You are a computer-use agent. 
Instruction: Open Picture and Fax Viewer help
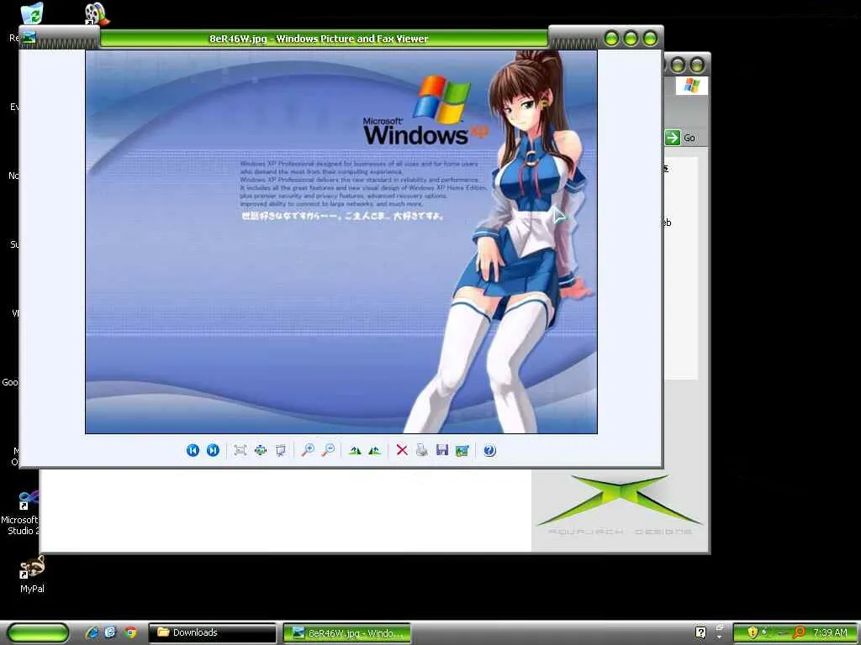[490, 450]
